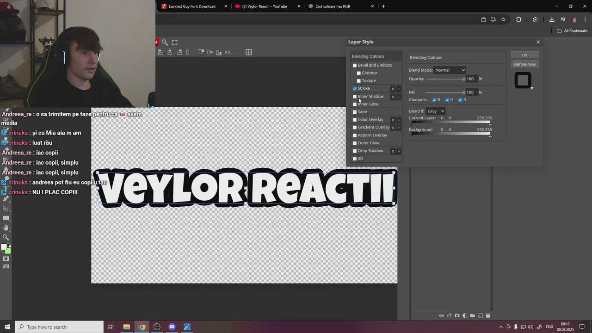Click the more options ellipsis in align bar
Viewport: 592px width, 333px height.
236,52
